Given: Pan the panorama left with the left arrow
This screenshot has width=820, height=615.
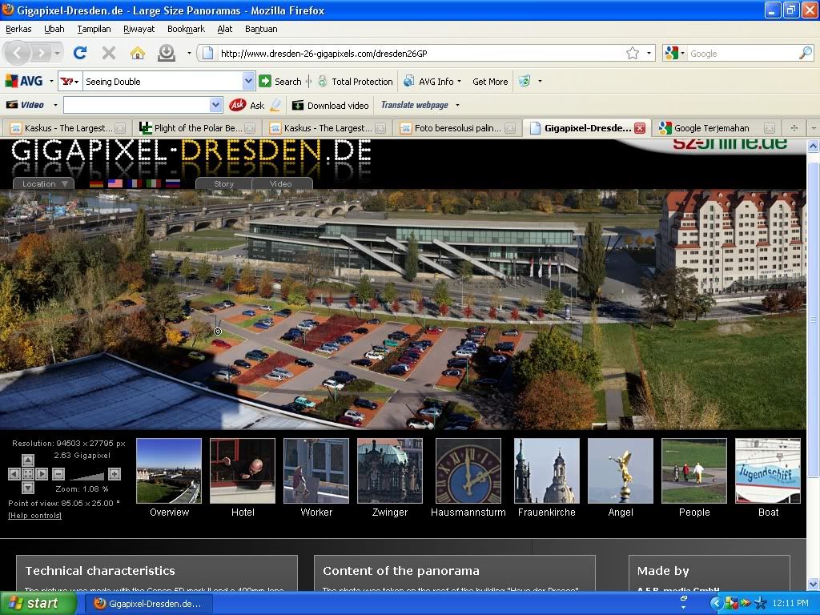Looking at the screenshot, I should [14, 474].
